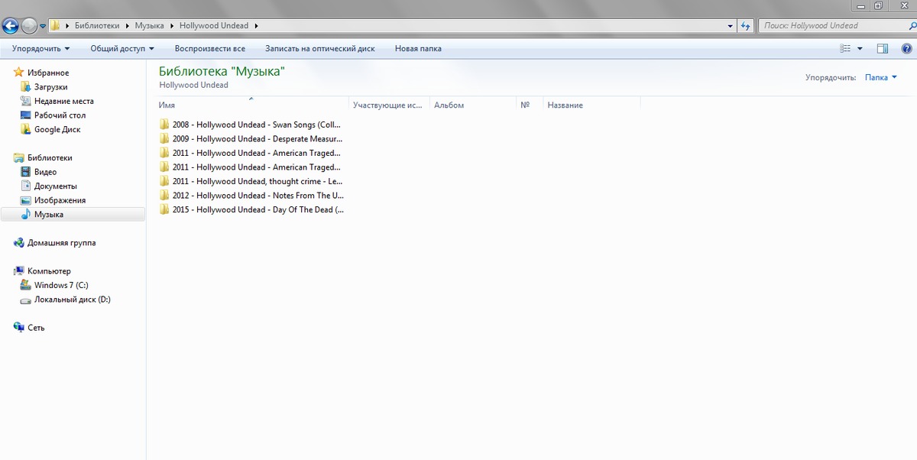Toggle the preview pane

[x=883, y=49]
